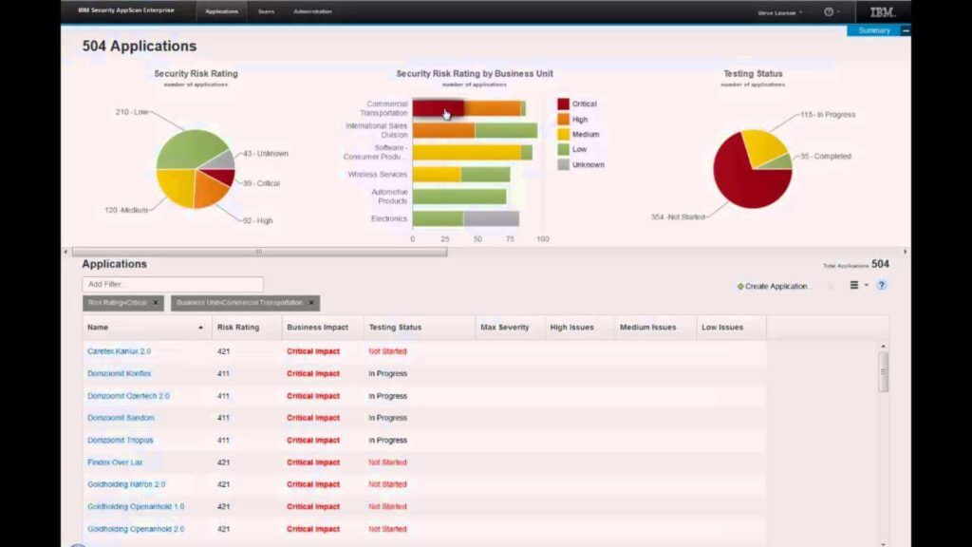This screenshot has width=972, height=547.
Task: Click the '210 - Low' chart label
Action: 131,112
